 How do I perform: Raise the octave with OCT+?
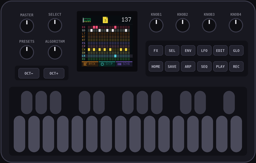tap(54, 73)
